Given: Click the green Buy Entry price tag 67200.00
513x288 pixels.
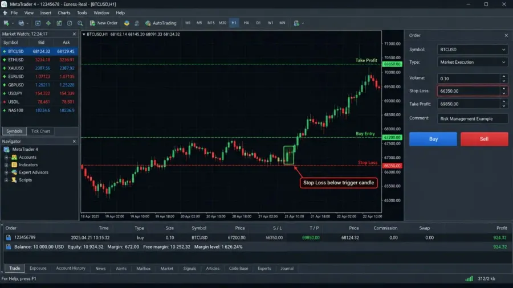Looking at the screenshot, I should point(392,138).
